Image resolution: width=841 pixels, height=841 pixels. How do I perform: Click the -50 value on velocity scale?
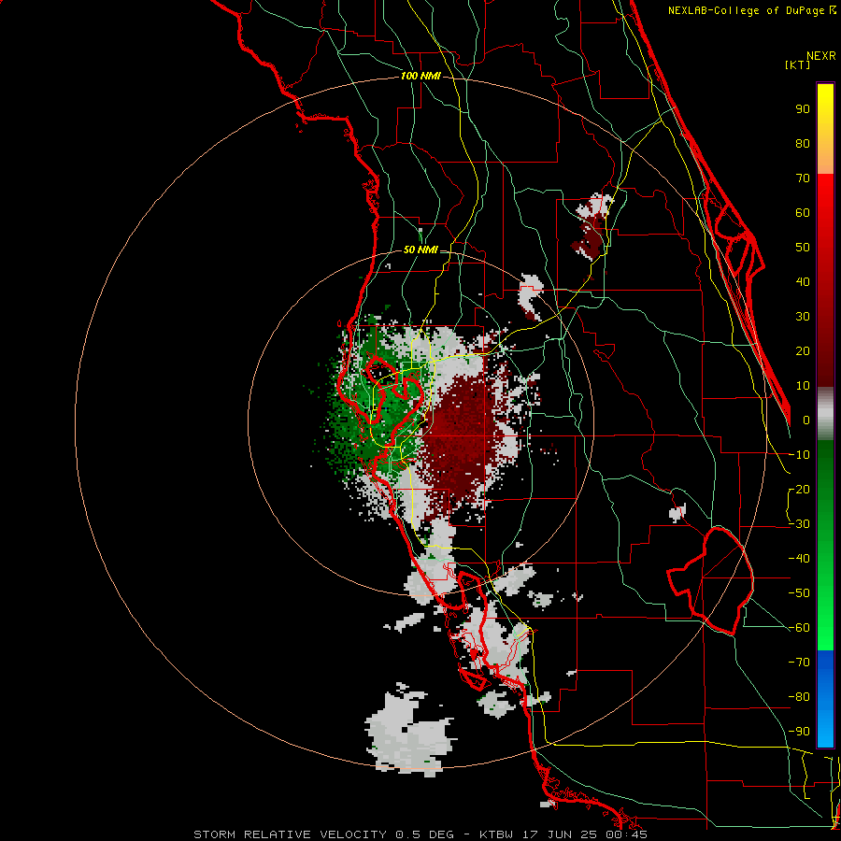click(799, 592)
